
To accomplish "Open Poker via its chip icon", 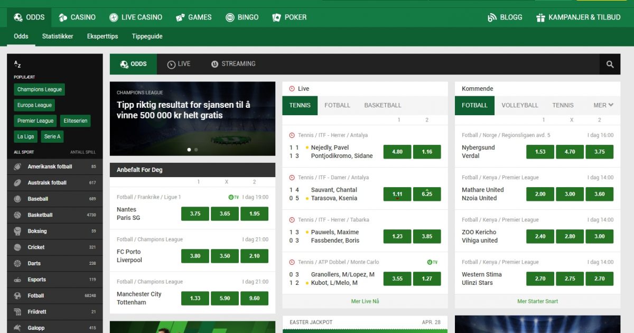I will click(x=275, y=17).
